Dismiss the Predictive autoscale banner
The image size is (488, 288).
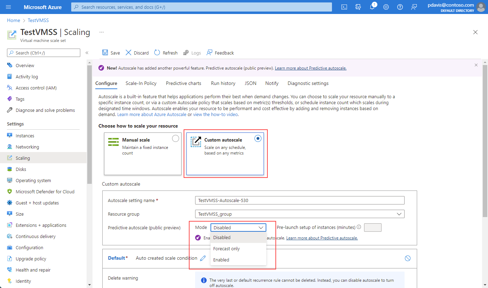point(476,65)
